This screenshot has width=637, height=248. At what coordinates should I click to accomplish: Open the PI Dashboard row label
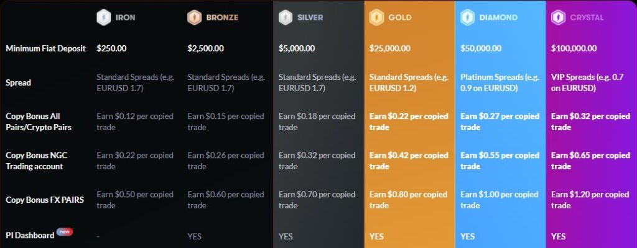pyautogui.click(x=30, y=236)
